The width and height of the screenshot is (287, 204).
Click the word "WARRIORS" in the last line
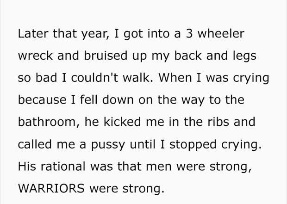51,188
